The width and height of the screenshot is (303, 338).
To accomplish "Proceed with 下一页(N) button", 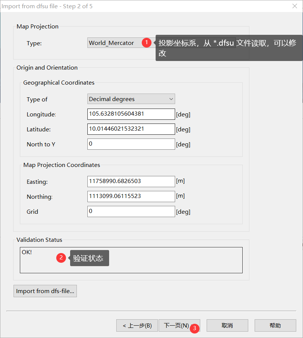I will [x=179, y=326].
